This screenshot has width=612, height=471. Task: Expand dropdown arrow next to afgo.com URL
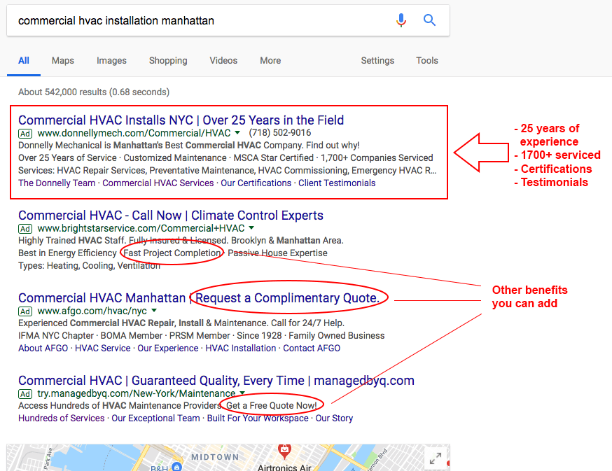pos(154,311)
